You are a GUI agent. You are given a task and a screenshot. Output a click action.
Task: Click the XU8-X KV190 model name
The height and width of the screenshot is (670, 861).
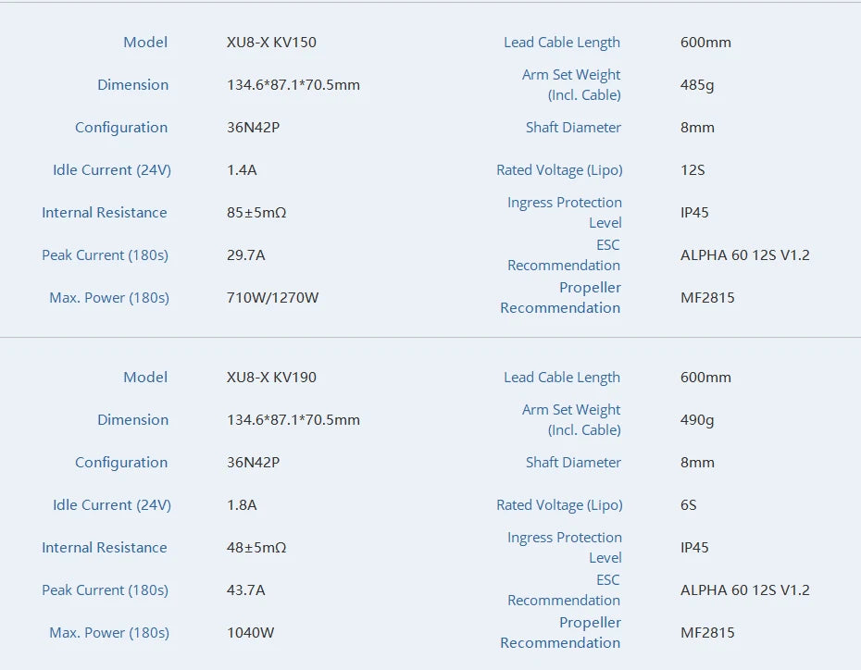click(271, 378)
